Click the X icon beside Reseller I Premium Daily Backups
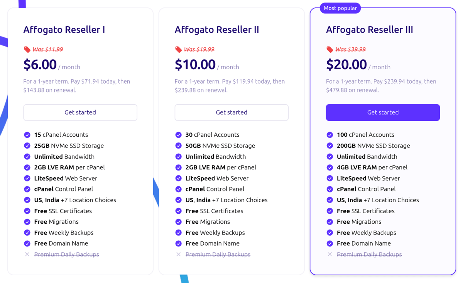463x283 pixels. click(27, 255)
